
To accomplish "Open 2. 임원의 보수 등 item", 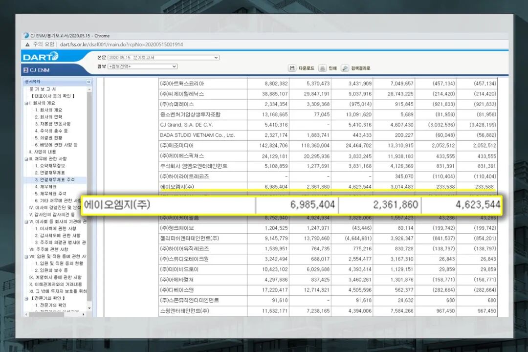I will 51,270.
